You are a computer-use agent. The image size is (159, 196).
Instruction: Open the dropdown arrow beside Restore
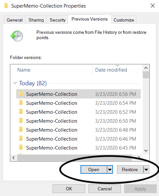146,169
